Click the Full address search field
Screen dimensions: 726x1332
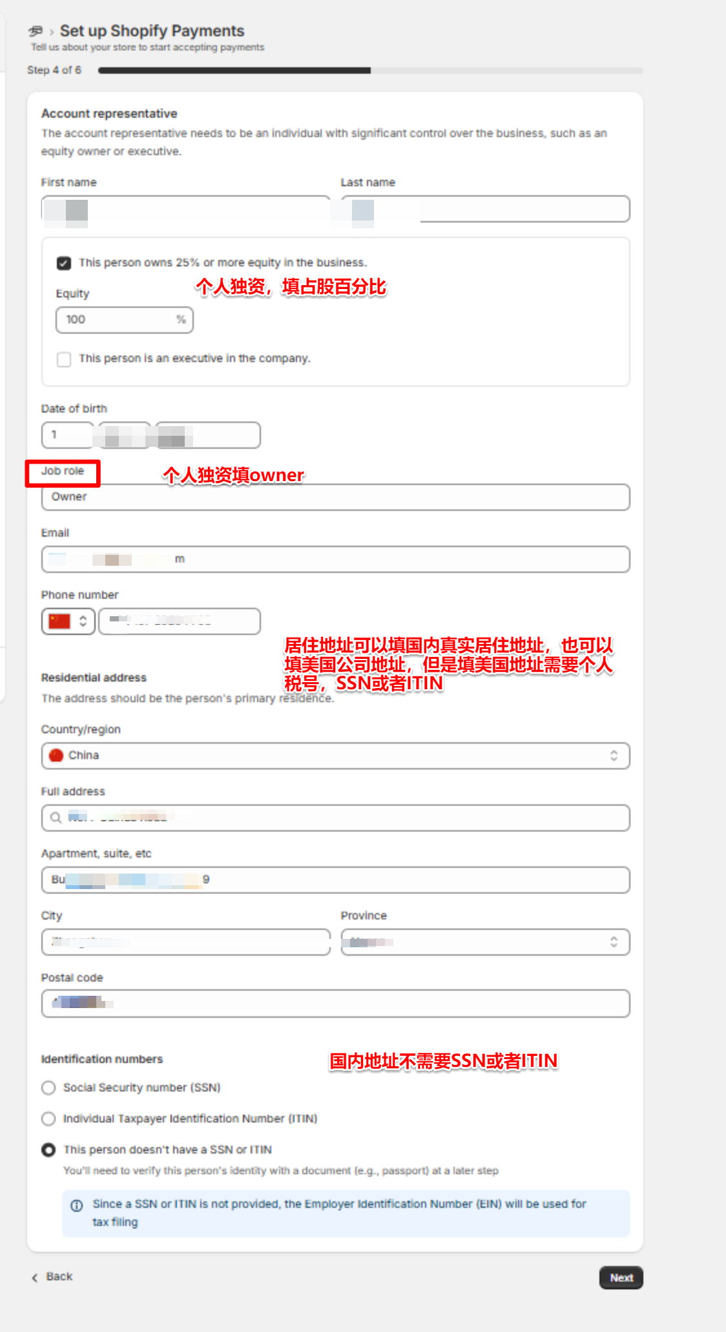335,818
